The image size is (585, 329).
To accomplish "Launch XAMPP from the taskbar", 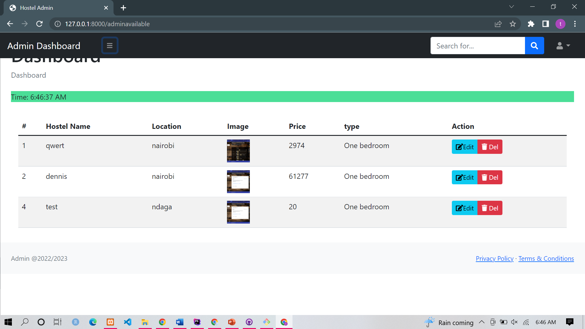I will click(x=110, y=322).
